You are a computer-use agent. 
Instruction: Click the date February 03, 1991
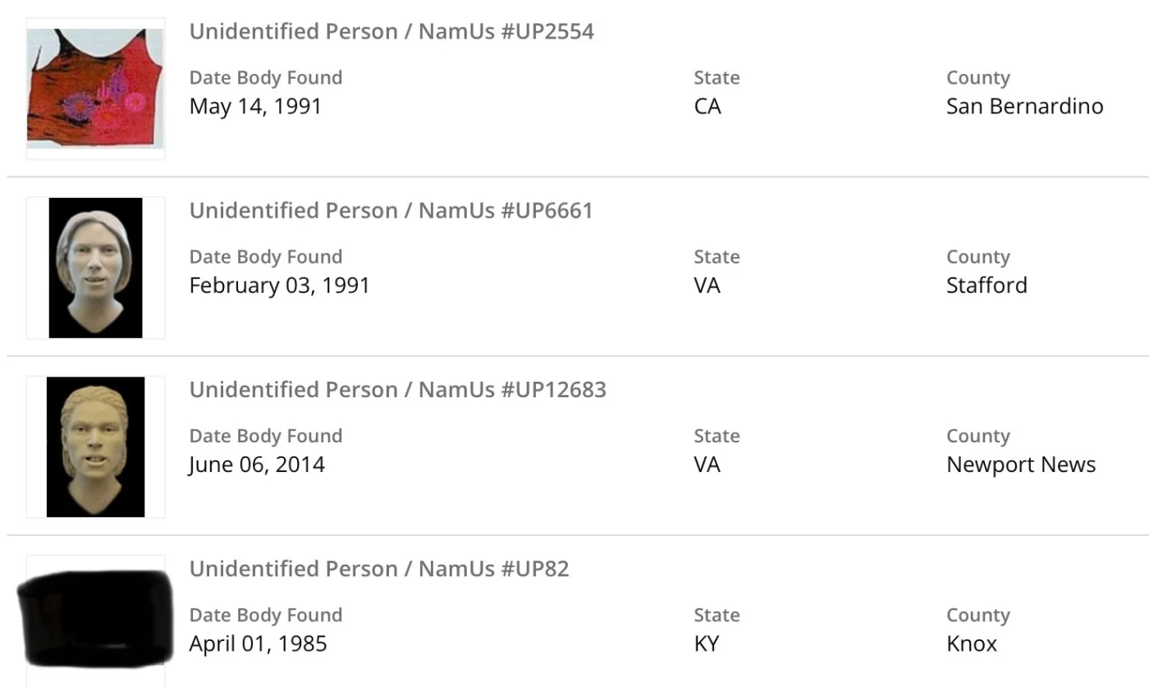pos(279,286)
